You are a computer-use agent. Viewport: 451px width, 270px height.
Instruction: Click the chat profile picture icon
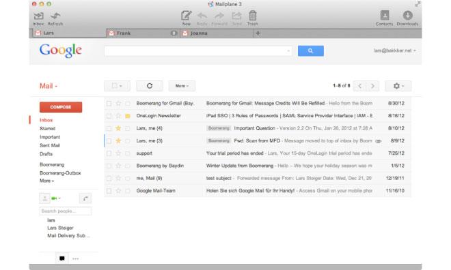[x=44, y=198]
